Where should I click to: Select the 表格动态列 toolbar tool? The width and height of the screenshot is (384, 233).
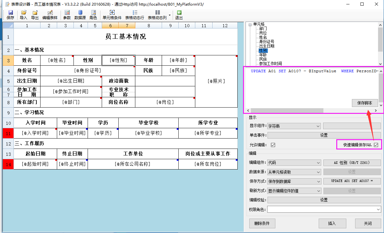157,15
